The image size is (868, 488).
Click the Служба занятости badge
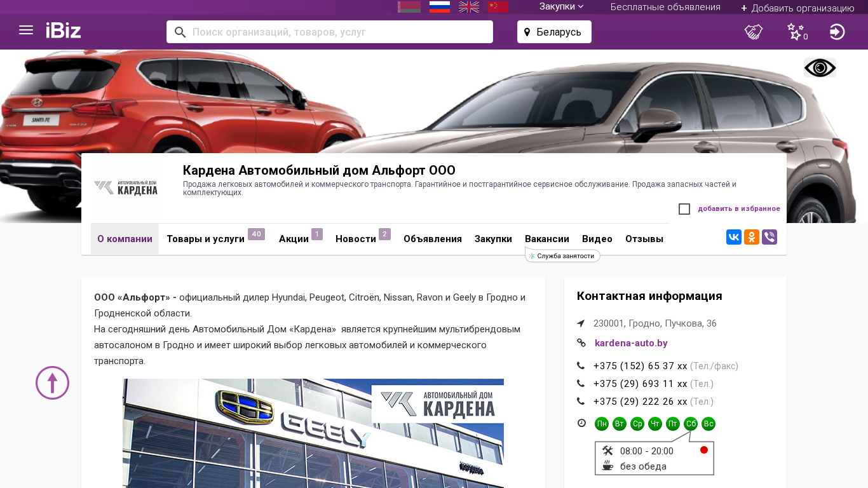point(562,256)
